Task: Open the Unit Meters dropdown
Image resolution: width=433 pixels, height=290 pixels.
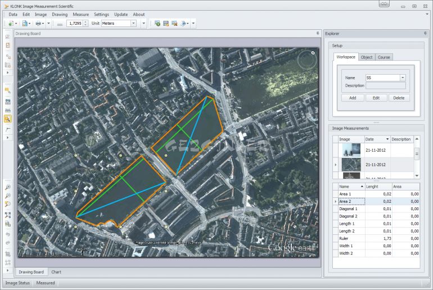Action: click(x=133, y=24)
